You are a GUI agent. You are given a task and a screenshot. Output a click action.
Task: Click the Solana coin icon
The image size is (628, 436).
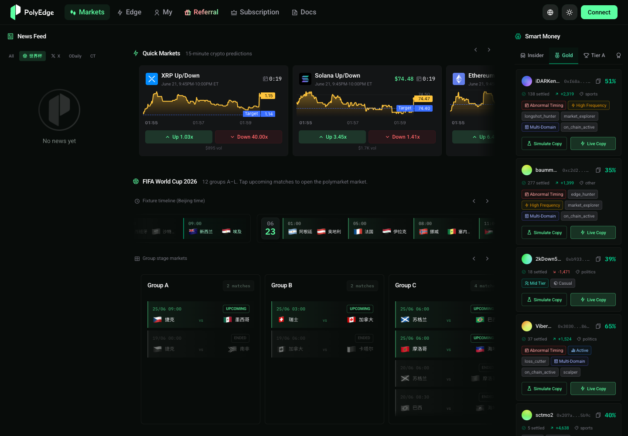(x=305, y=79)
